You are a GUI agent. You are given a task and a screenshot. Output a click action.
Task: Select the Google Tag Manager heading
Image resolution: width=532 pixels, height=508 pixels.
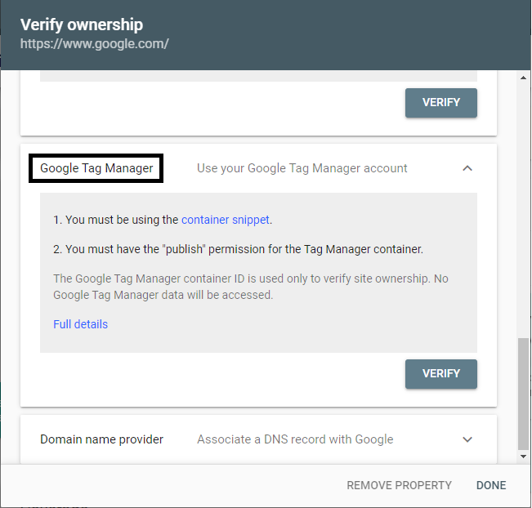tap(96, 168)
